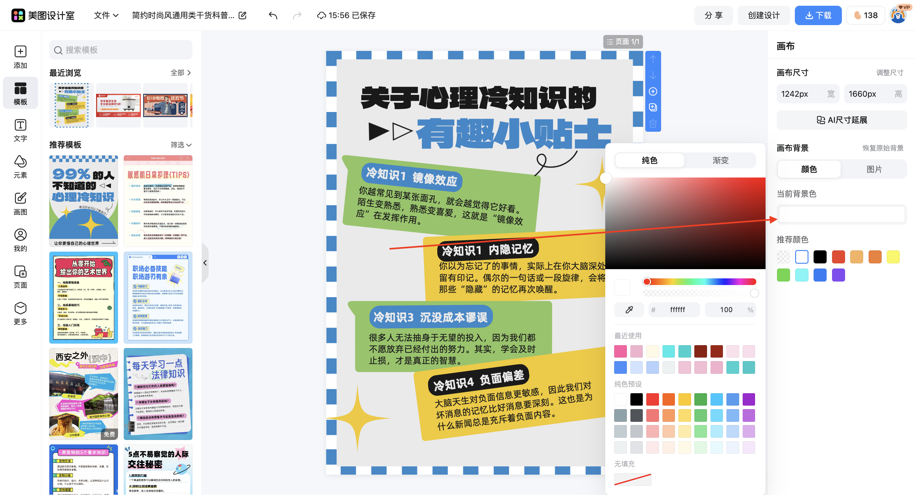
Task: Open the 我的 personal panel
Action: tap(20, 240)
